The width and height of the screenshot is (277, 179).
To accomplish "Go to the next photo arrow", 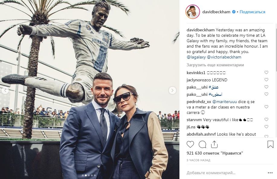I will tap(172, 90).
